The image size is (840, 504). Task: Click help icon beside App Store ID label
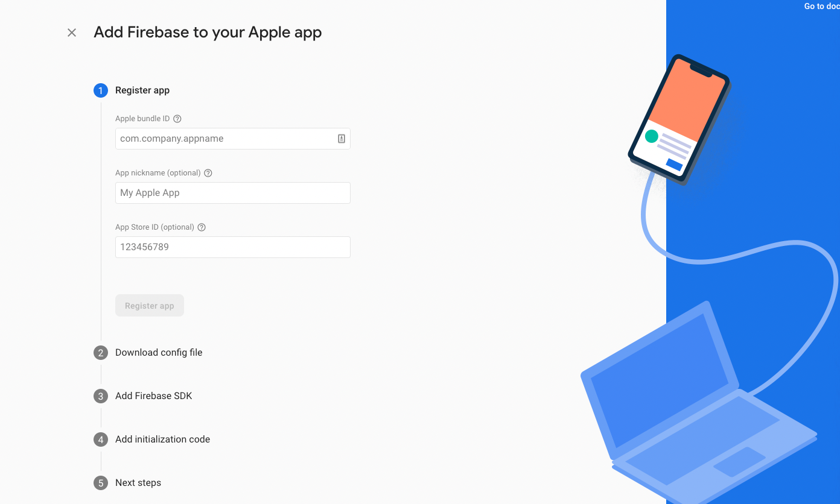coord(202,227)
